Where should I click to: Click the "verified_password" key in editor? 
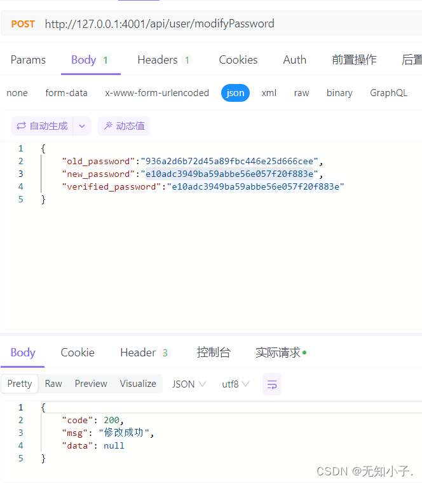point(111,186)
